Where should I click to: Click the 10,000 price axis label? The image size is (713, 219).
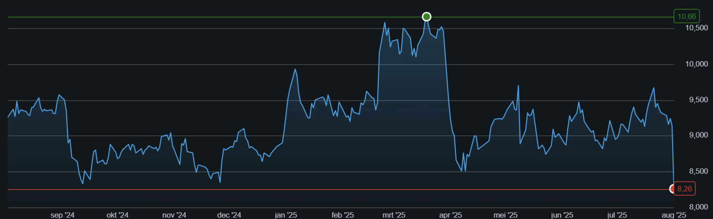pyautogui.click(x=696, y=64)
